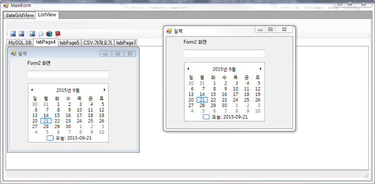Choose date 30 (black) in the embedded calendar
Screen dimensions: 375x184
68,126
